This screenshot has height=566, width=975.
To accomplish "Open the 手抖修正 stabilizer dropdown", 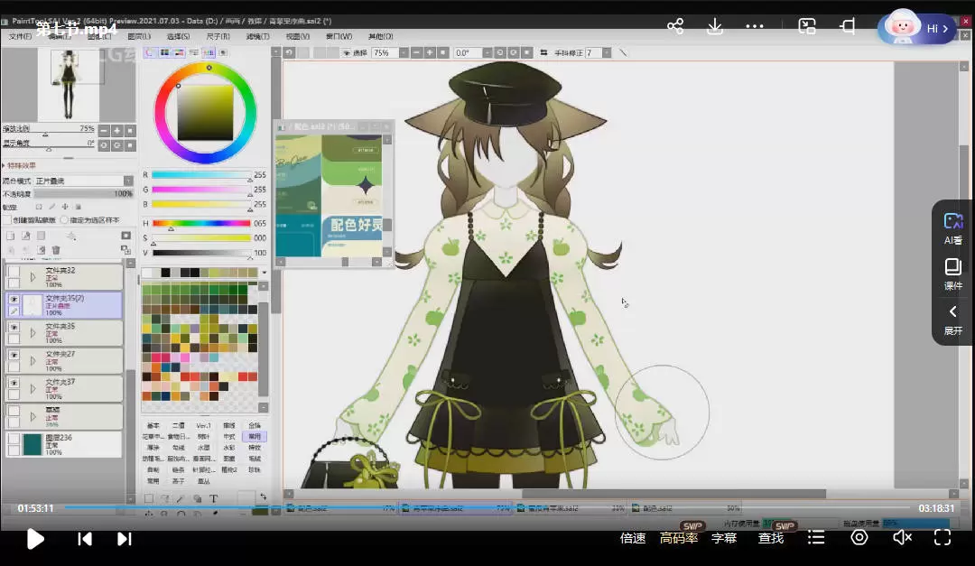I will (607, 53).
